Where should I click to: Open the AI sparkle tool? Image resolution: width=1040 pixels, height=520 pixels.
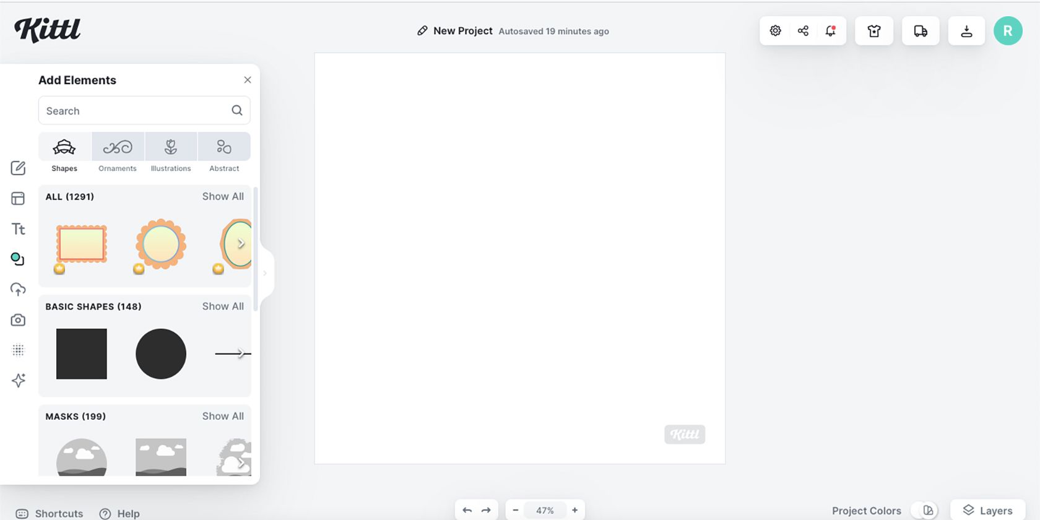coord(18,380)
